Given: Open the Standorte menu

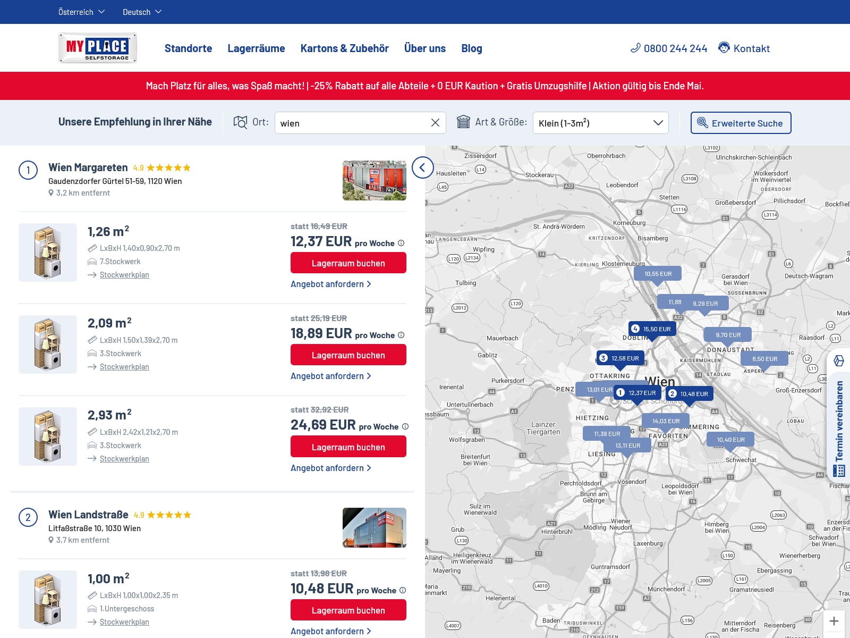Looking at the screenshot, I should [188, 48].
